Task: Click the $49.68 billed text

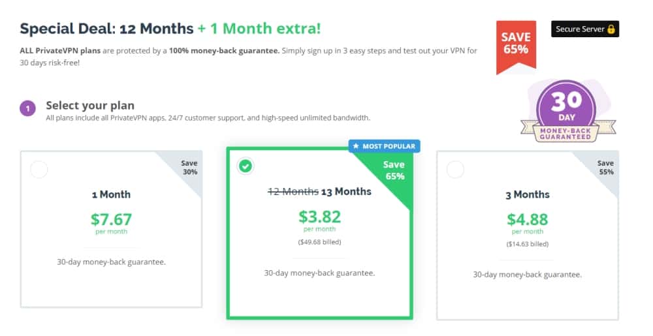Action: click(319, 242)
